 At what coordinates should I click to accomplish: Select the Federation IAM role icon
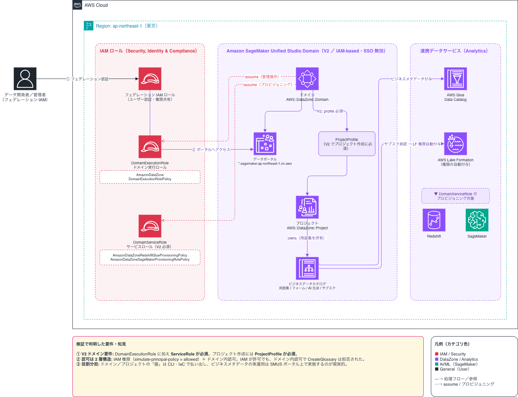(x=150, y=79)
